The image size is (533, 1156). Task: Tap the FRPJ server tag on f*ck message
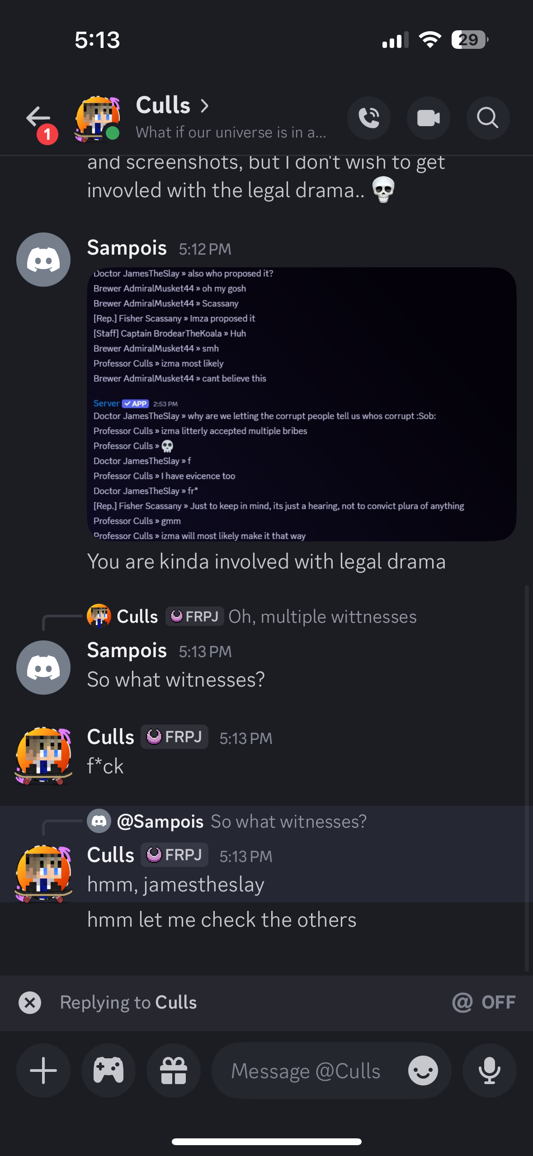click(175, 737)
